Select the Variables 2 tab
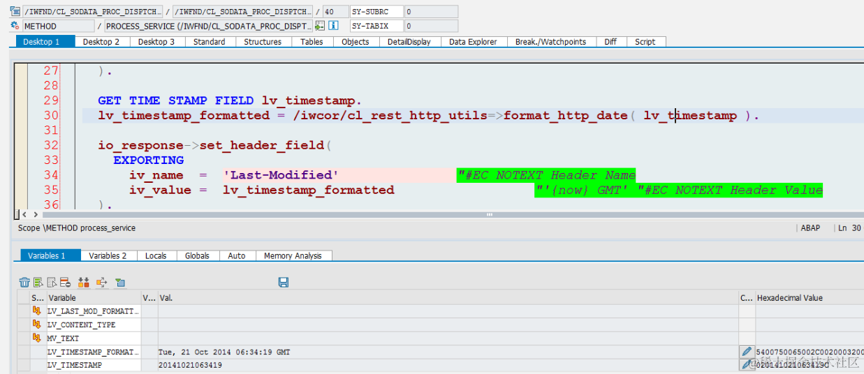The image size is (864, 374). pos(108,256)
